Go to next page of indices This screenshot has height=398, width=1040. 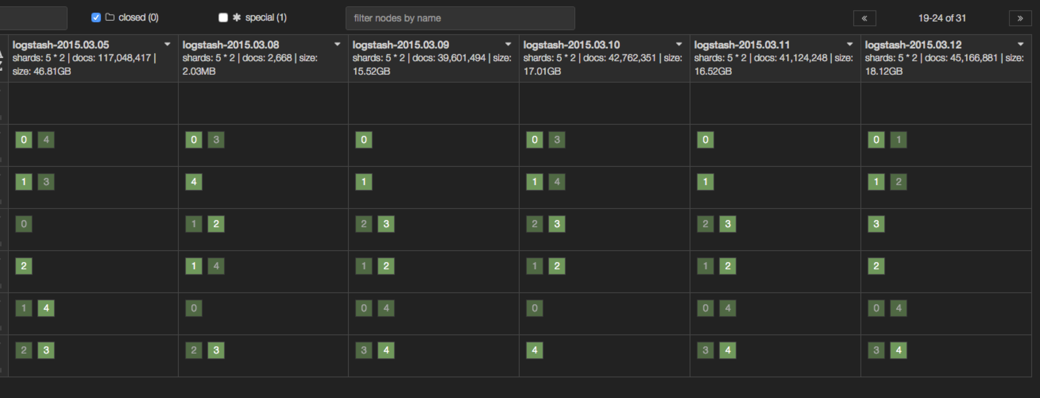(x=1020, y=18)
